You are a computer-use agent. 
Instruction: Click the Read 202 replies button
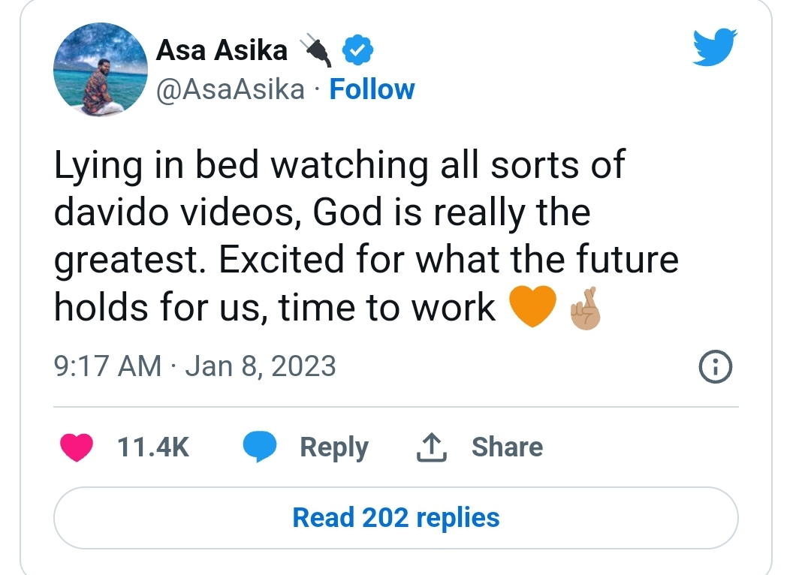pos(396,518)
